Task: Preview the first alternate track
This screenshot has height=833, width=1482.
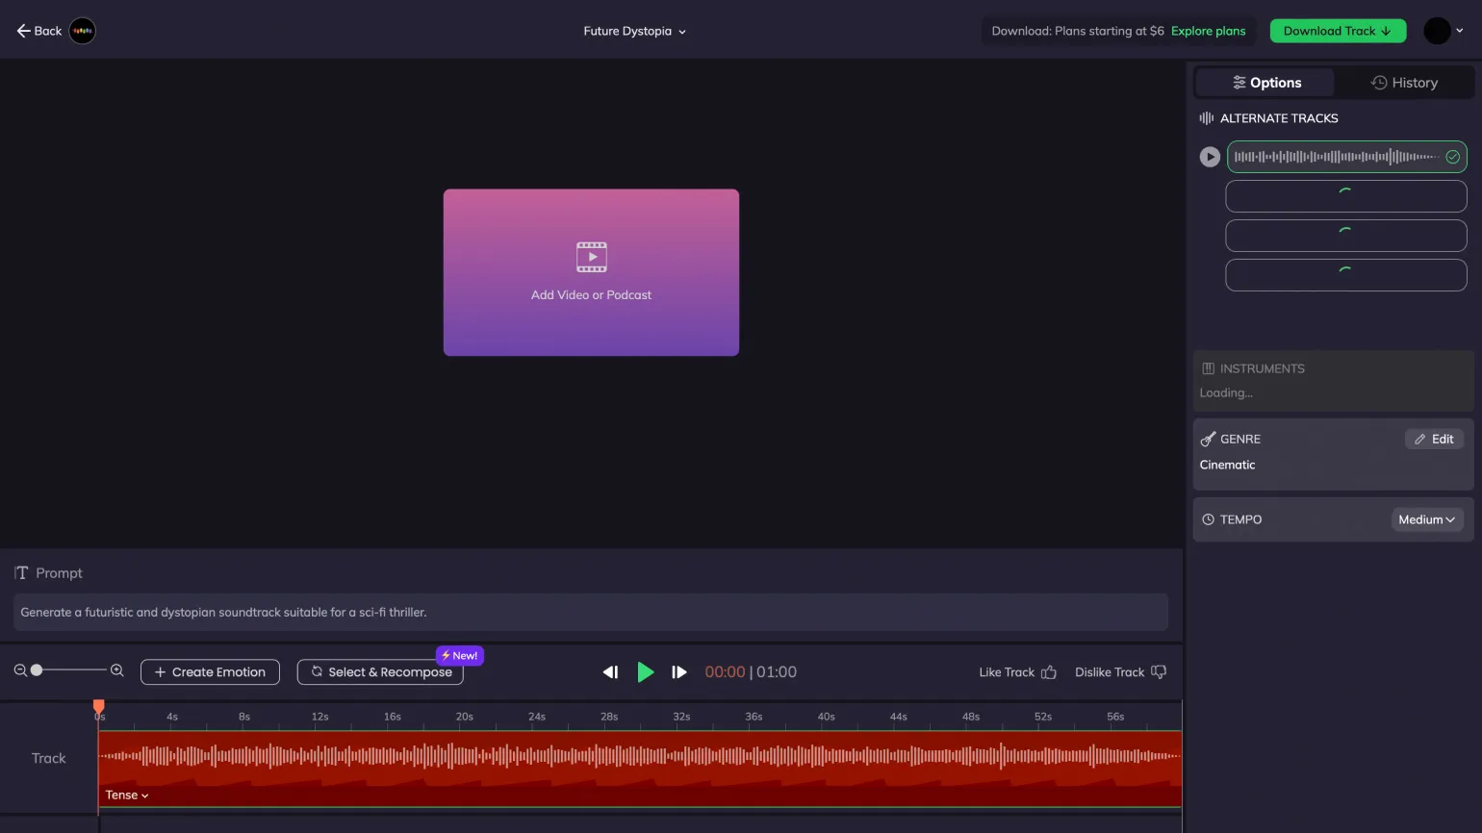Action: click(x=1210, y=157)
